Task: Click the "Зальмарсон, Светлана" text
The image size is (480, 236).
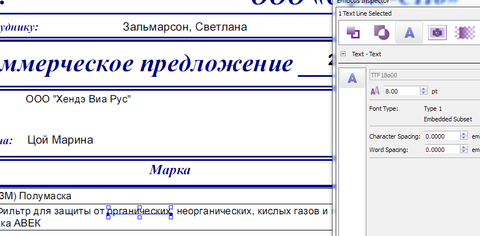Action: (x=185, y=27)
